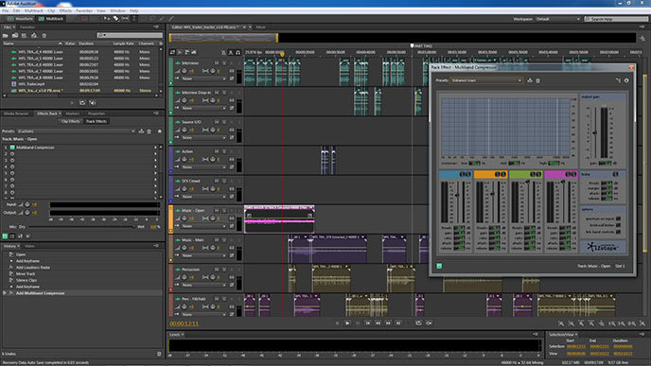
Task: Open the Effects menu
Action: coord(65,10)
